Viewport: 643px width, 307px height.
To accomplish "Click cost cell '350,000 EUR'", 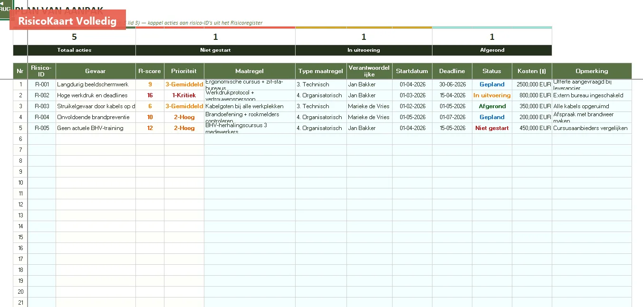I will pos(532,106).
